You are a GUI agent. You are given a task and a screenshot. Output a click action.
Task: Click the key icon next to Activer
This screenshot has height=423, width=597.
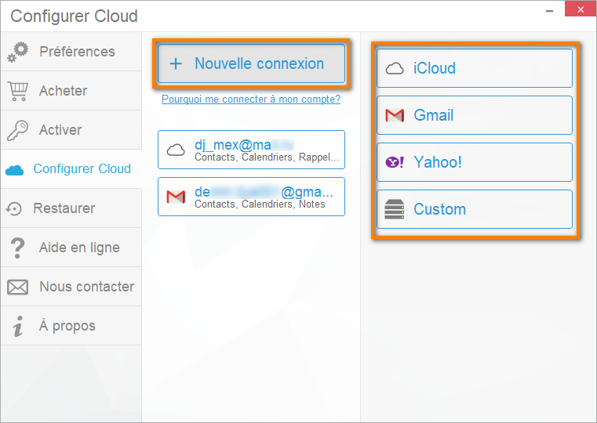tap(17, 130)
